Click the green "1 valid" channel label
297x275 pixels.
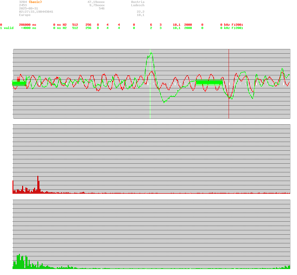coord(7,28)
